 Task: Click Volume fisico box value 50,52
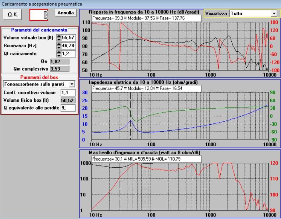tap(68, 100)
